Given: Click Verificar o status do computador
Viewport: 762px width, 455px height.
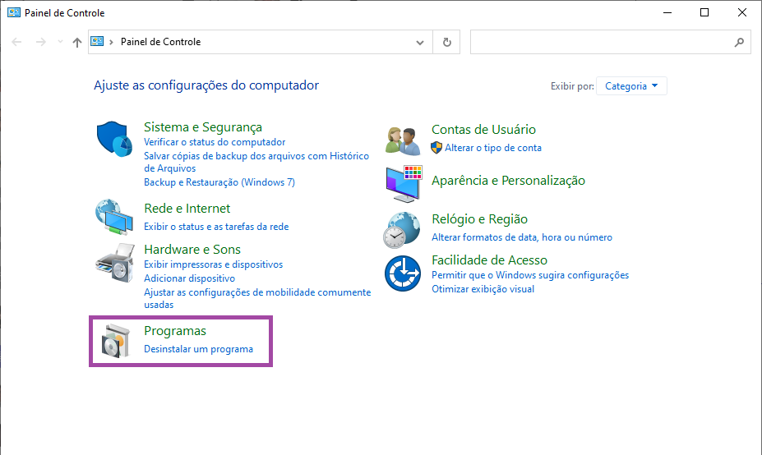Looking at the screenshot, I should click(x=215, y=142).
